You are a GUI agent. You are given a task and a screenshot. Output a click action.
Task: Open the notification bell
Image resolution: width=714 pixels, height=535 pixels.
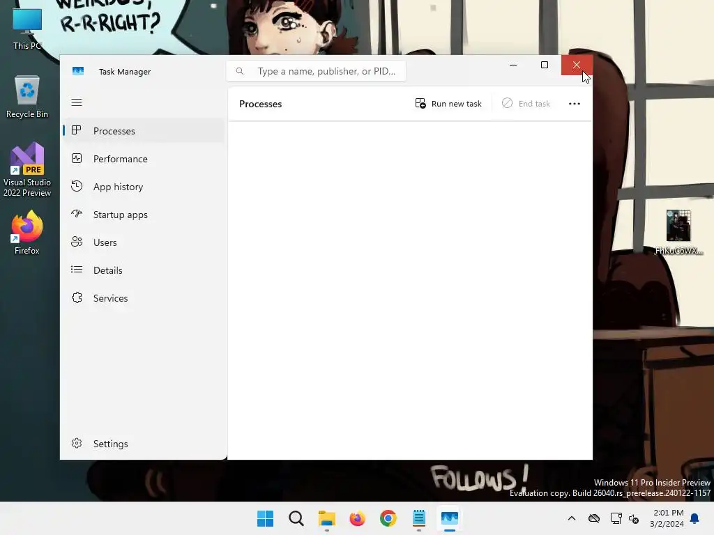694,518
